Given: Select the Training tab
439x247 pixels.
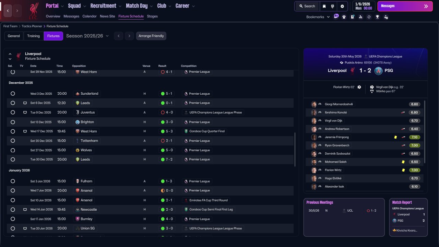Looking at the screenshot, I should pos(34,36).
